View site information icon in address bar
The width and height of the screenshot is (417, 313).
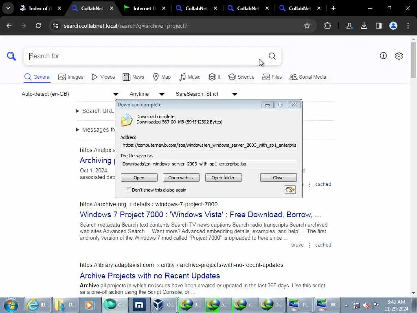pyautogui.click(x=55, y=26)
